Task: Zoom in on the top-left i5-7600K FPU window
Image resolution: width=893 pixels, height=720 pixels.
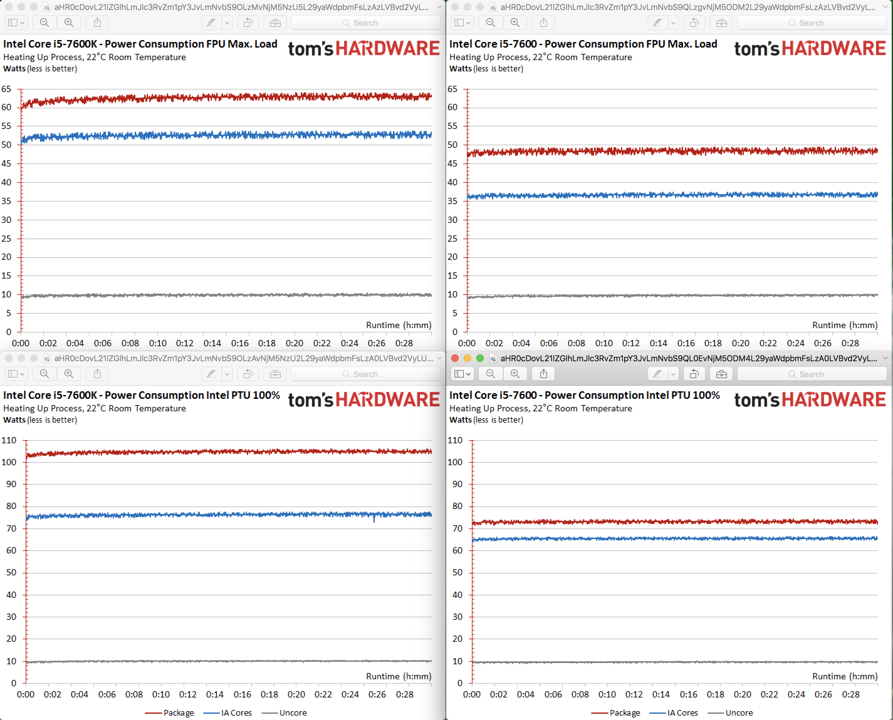Action: [69, 23]
